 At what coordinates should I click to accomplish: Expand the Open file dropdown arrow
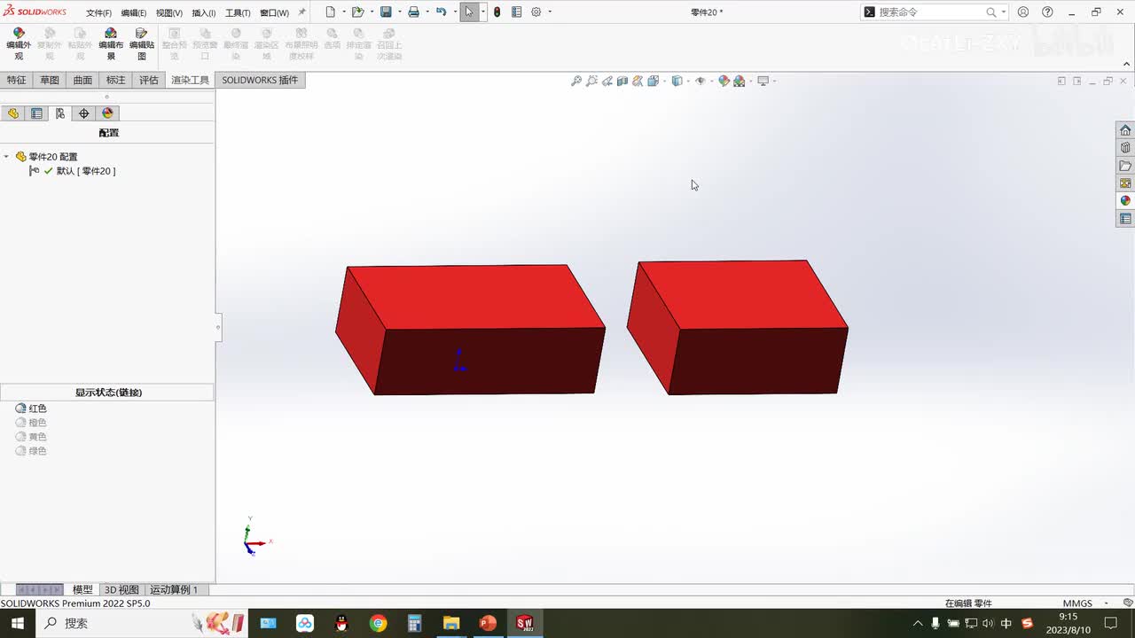[371, 12]
